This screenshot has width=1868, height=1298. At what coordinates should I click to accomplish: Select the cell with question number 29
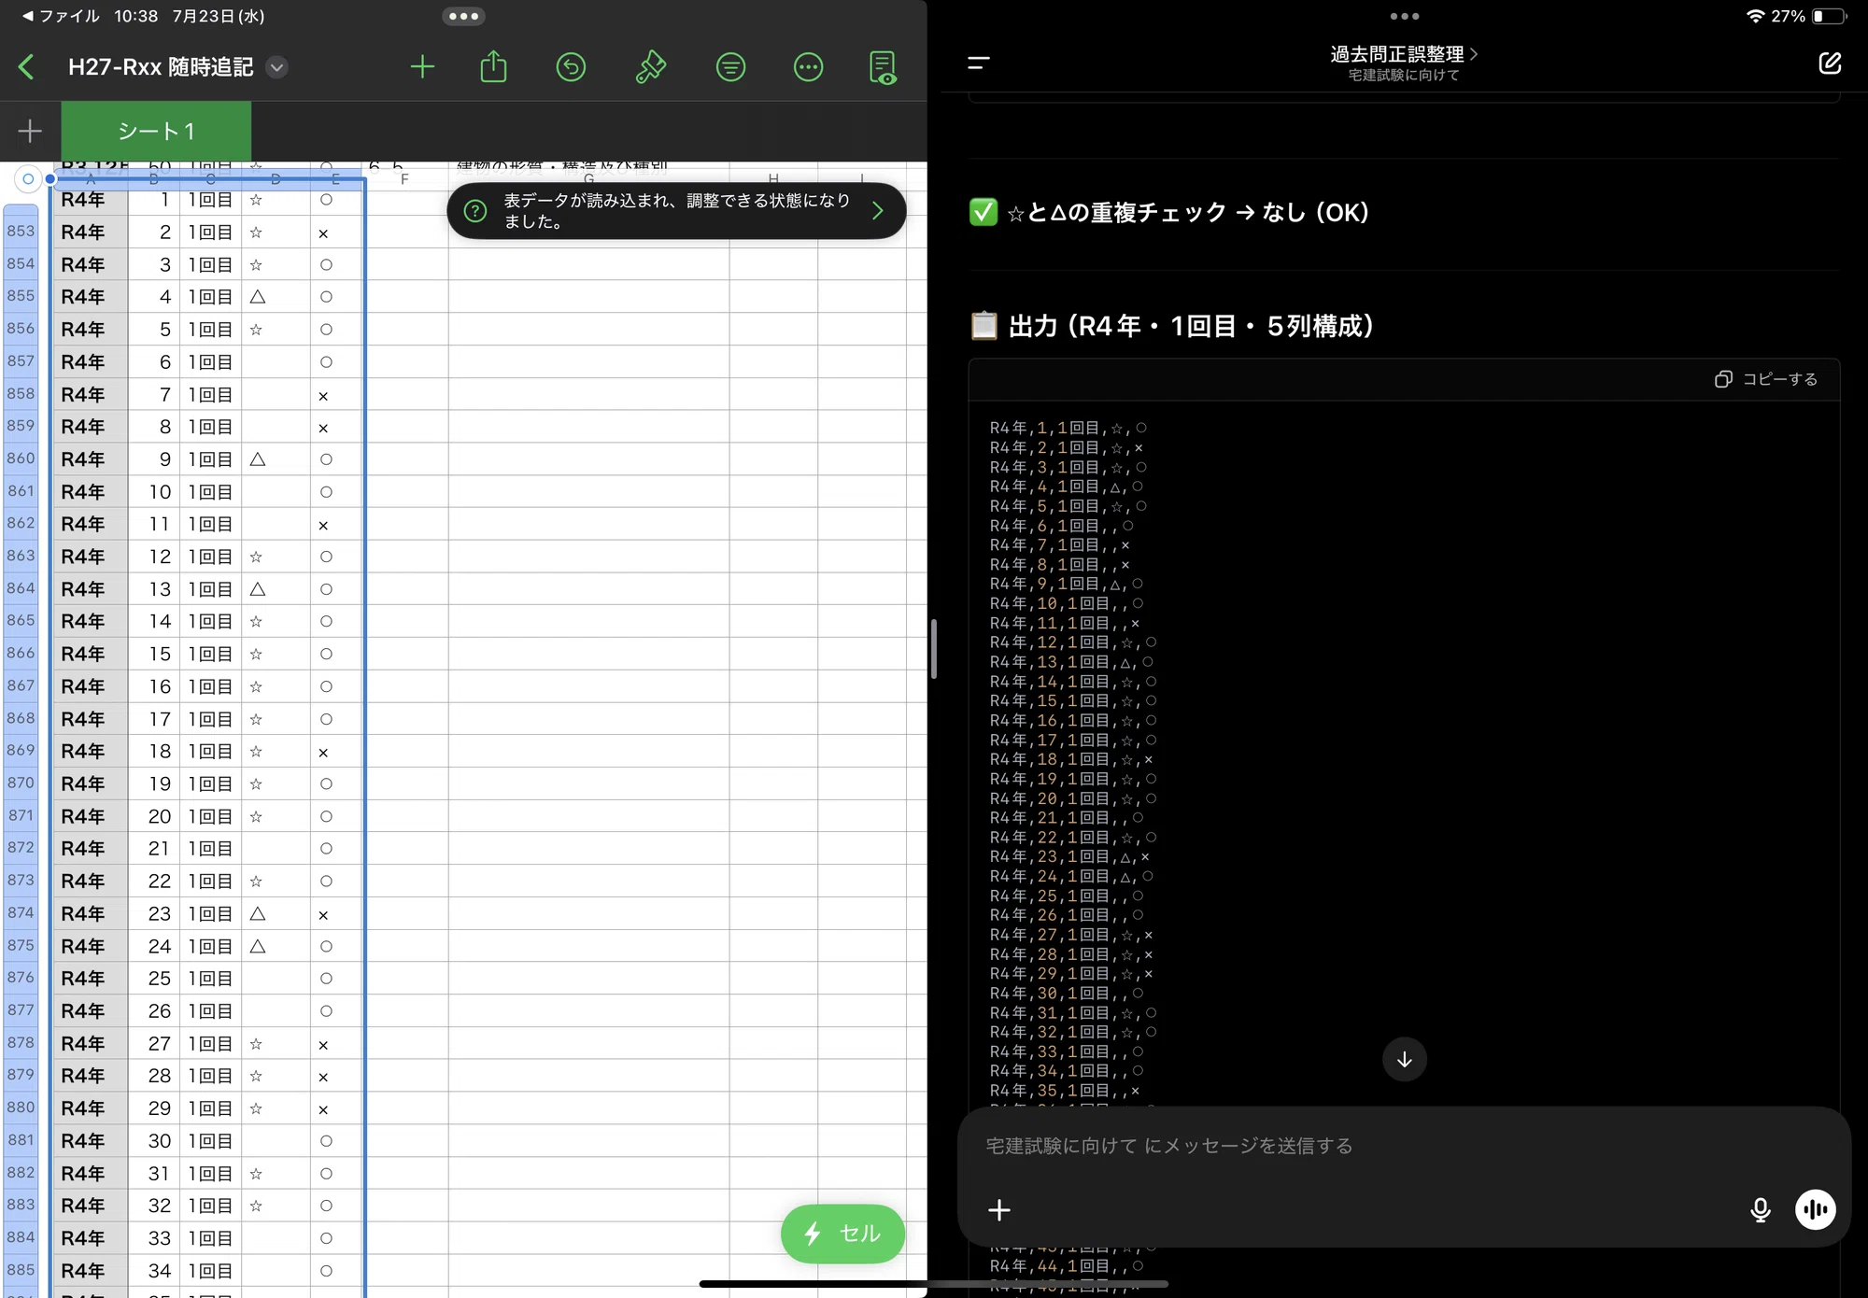(154, 1108)
